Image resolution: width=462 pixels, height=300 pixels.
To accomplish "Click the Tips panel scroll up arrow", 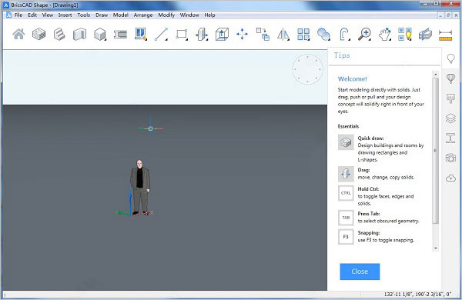I will (x=436, y=74).
